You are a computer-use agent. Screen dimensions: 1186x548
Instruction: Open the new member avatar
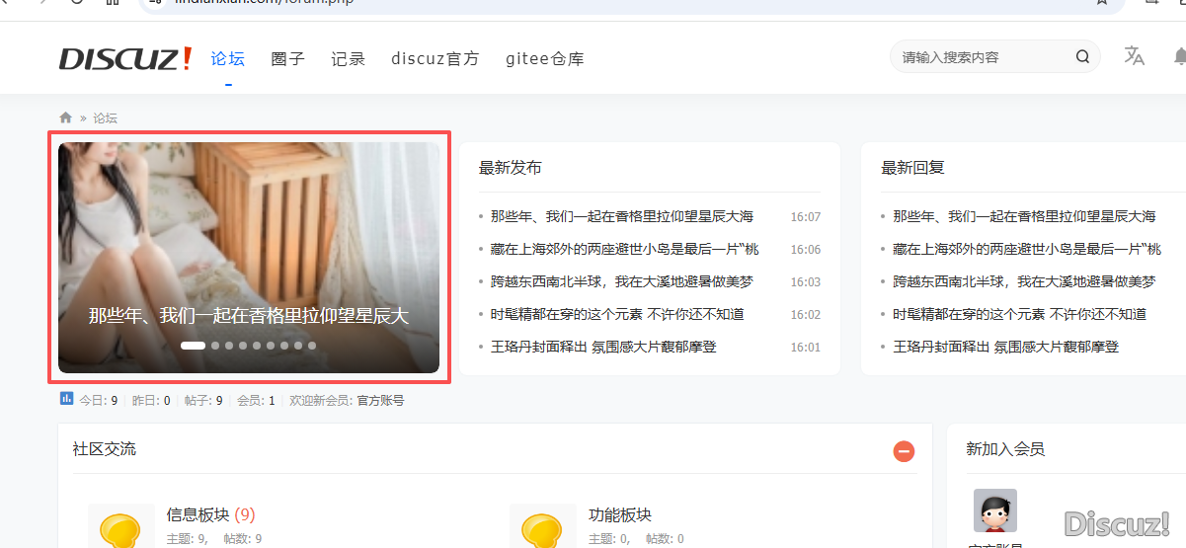coord(994,510)
